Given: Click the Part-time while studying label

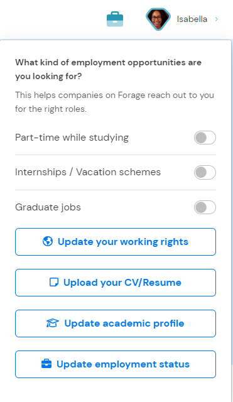Looking at the screenshot, I should point(72,138).
